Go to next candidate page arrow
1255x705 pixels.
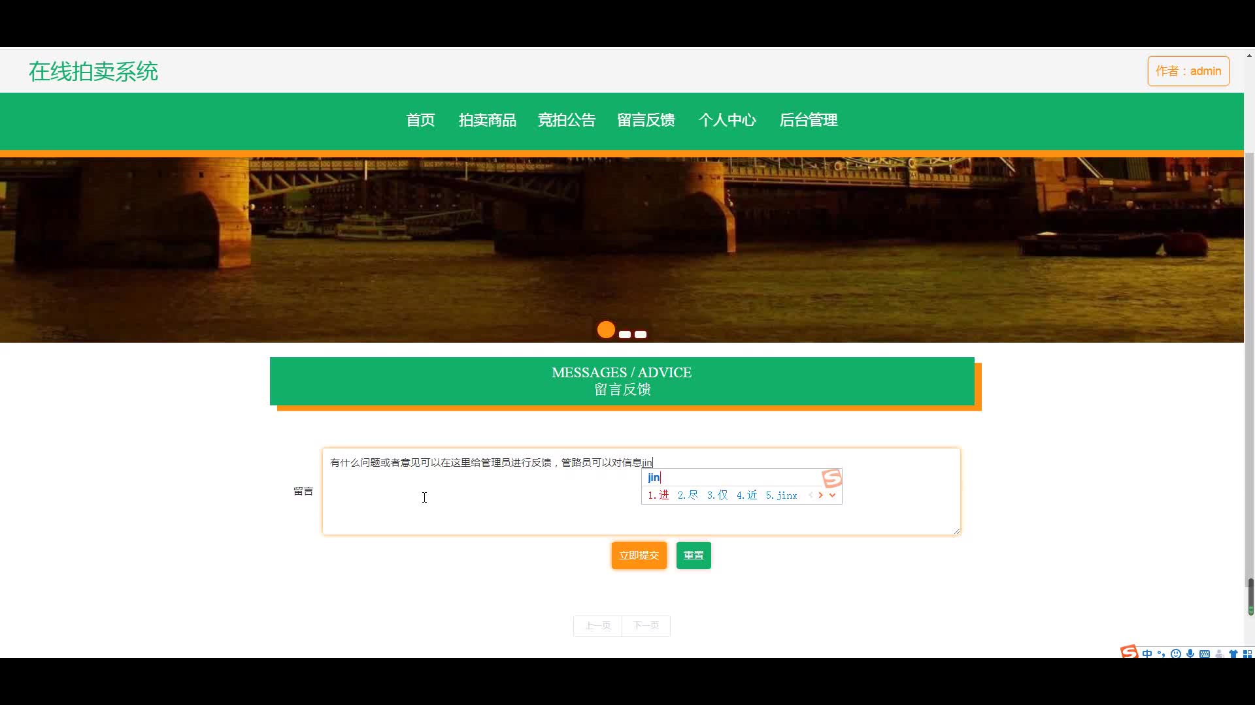point(821,495)
